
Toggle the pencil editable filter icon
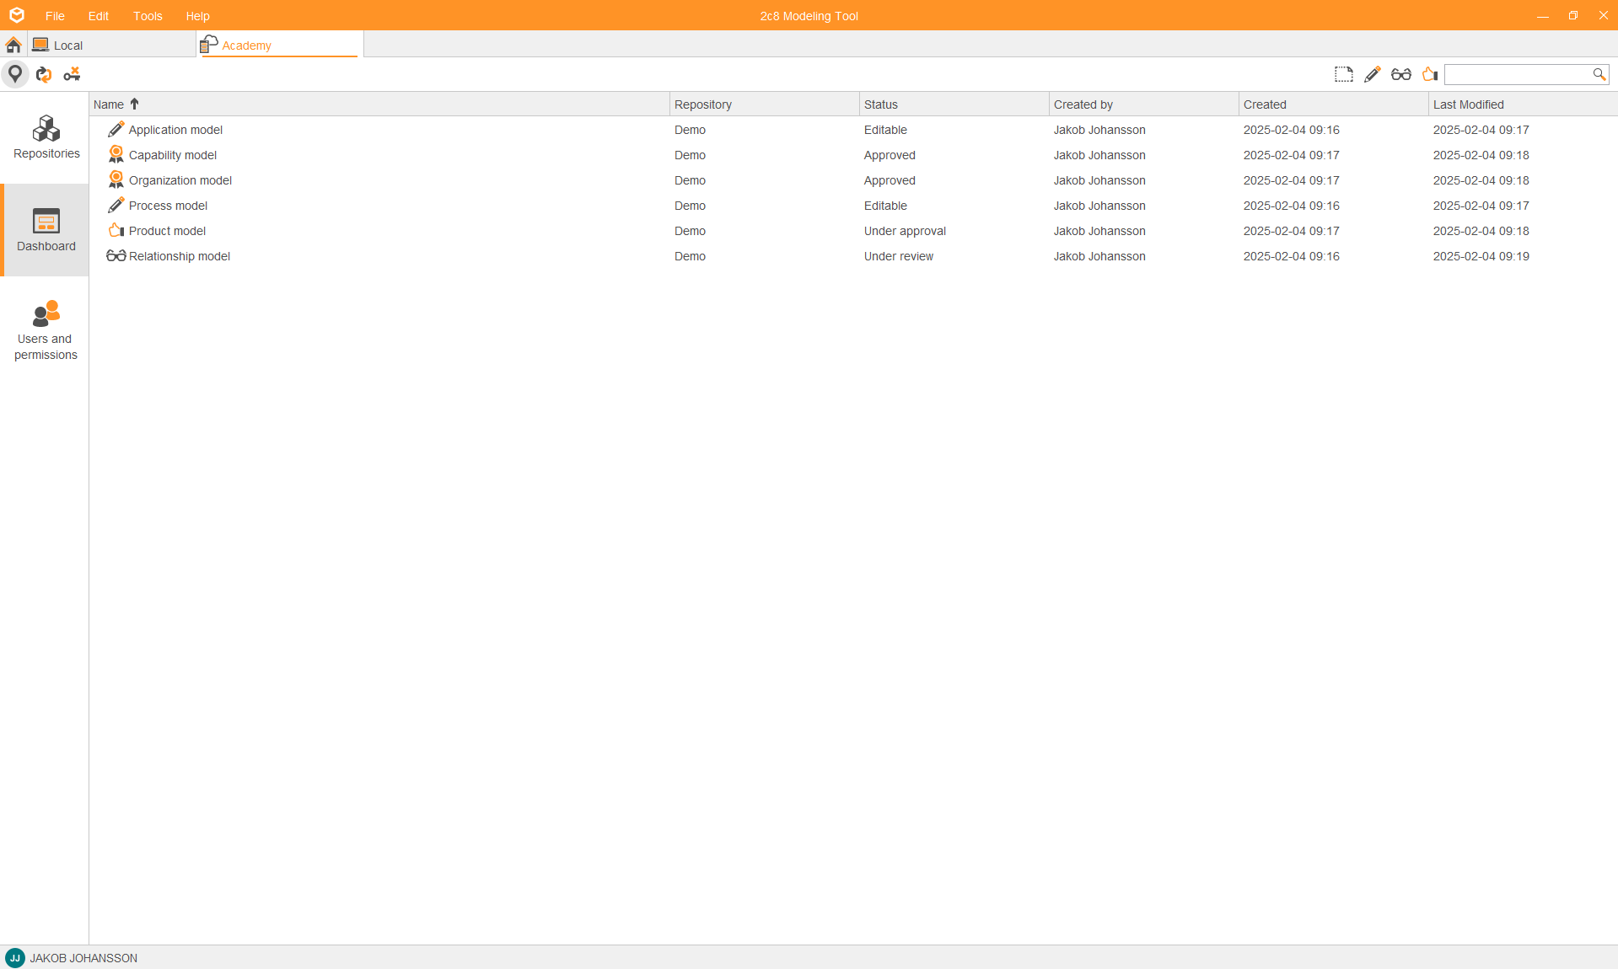(x=1373, y=74)
